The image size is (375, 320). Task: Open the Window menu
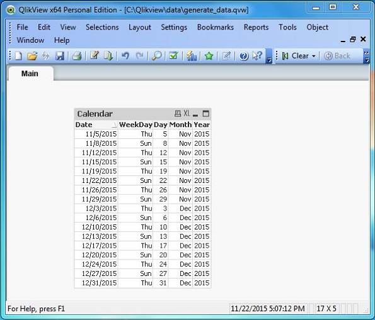click(30, 40)
